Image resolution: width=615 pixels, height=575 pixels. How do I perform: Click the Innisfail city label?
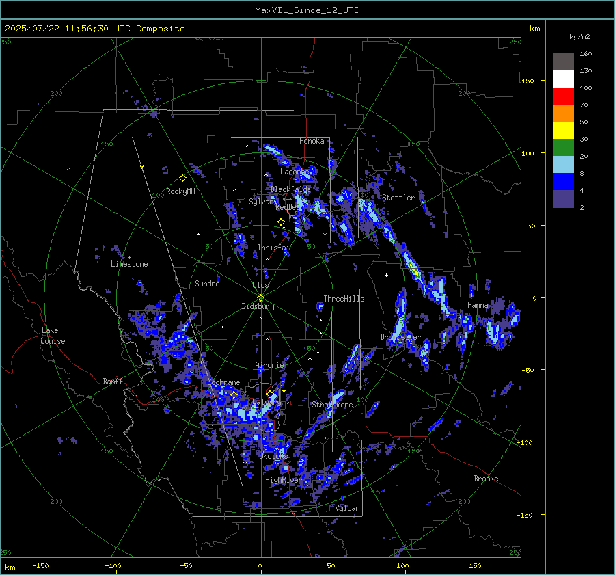[275, 248]
